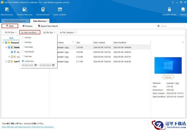The height and width of the screenshot is (130, 187).
Task: Click the Filter button
Action: pyautogui.click(x=10, y=26)
